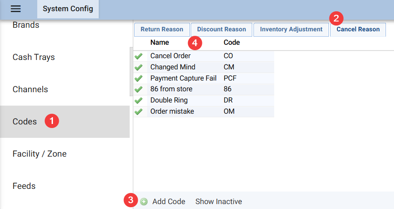Click green checkmark beside Double Ring
394x209 pixels.
pyautogui.click(x=139, y=100)
